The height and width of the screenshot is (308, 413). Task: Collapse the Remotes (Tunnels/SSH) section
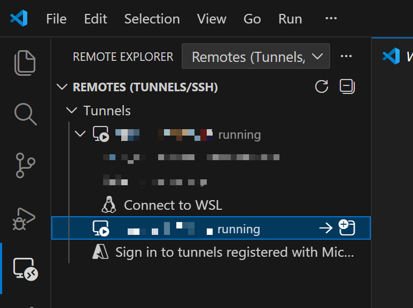(63, 87)
